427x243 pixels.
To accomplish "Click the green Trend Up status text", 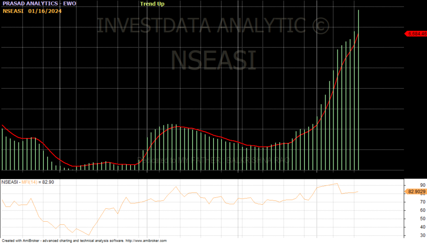I will [x=152, y=4].
